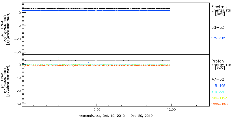The height and width of the screenshot is (118, 231).
Task: Click the Proton legend heading
Action: point(217,61)
